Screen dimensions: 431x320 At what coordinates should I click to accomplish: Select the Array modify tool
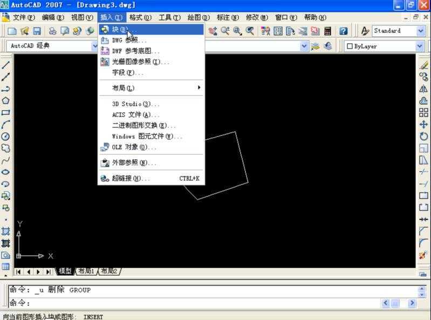pos(423,112)
